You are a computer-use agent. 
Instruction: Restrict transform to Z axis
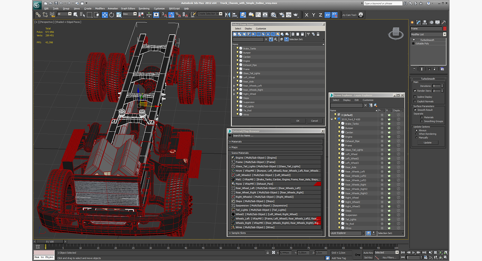[x=320, y=15]
